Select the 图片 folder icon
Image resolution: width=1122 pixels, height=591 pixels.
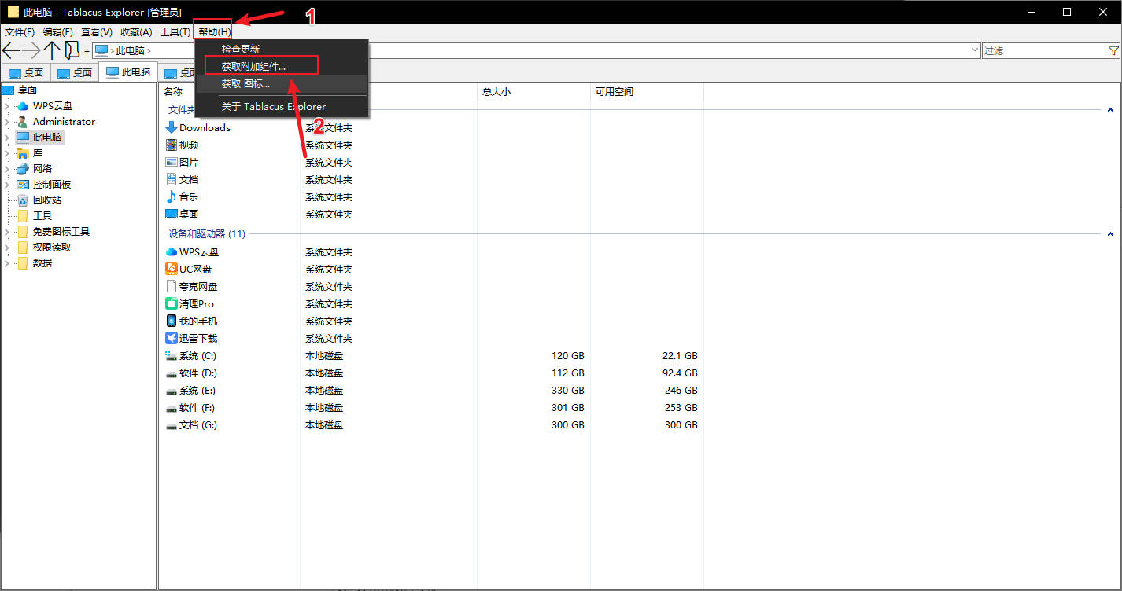click(172, 162)
